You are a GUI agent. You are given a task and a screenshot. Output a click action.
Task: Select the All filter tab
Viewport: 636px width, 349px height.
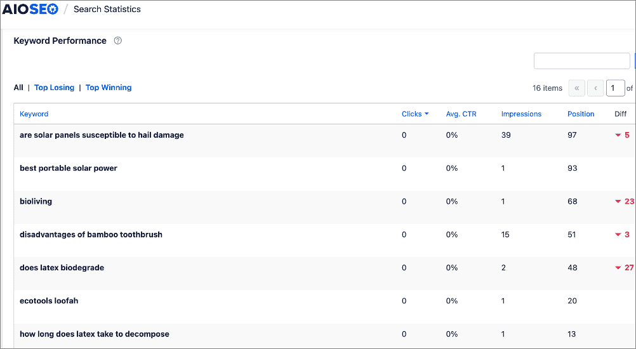click(18, 88)
